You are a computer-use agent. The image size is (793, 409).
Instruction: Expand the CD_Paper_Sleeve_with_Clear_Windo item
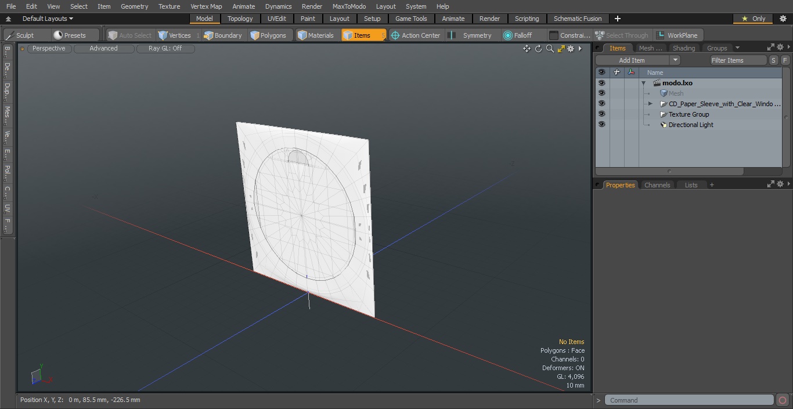tap(650, 104)
